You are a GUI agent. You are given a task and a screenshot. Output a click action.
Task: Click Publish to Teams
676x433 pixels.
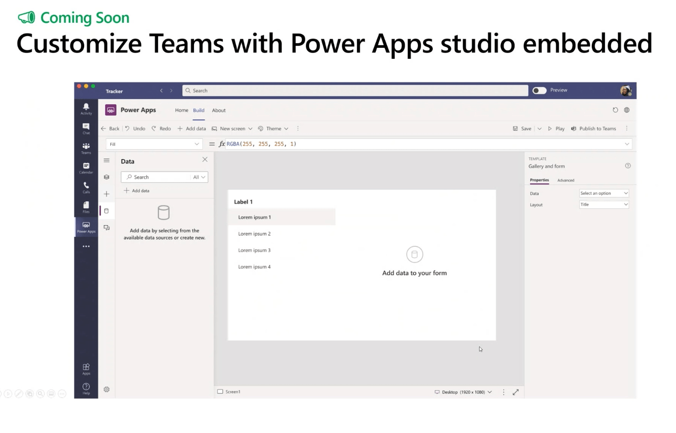(x=594, y=128)
